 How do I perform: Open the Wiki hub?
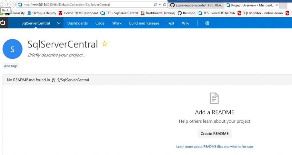[185, 23]
